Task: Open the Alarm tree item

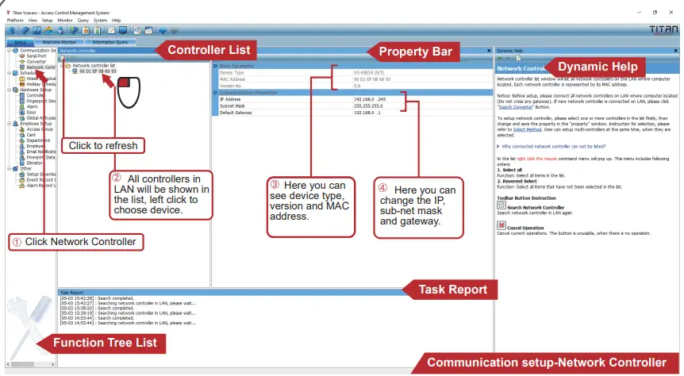Action: click(x=29, y=107)
